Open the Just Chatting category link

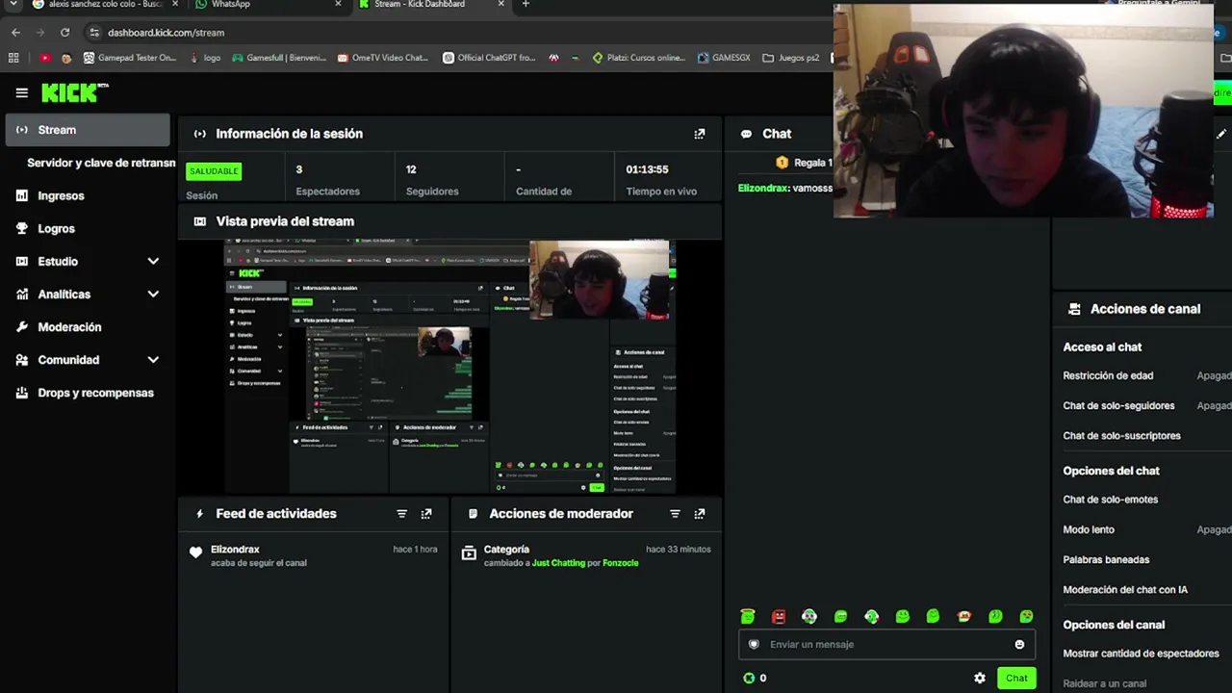(558, 563)
